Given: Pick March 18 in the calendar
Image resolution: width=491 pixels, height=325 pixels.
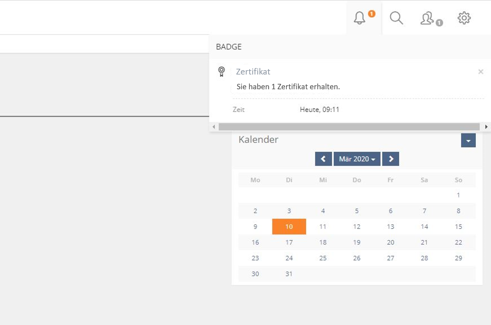Looking at the screenshot, I should 323,242.
